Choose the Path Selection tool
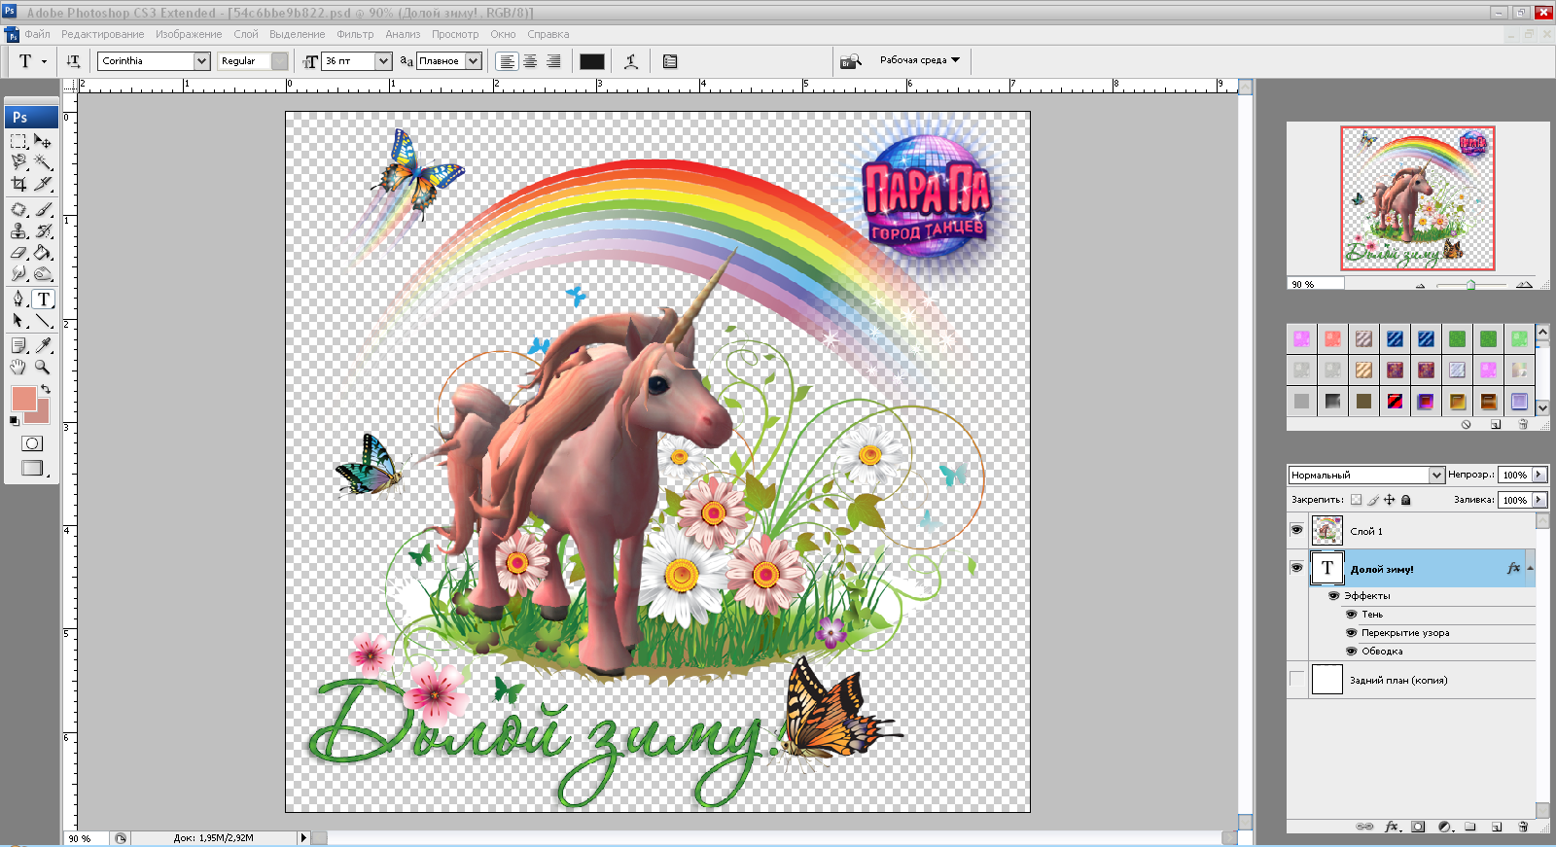 18,320
